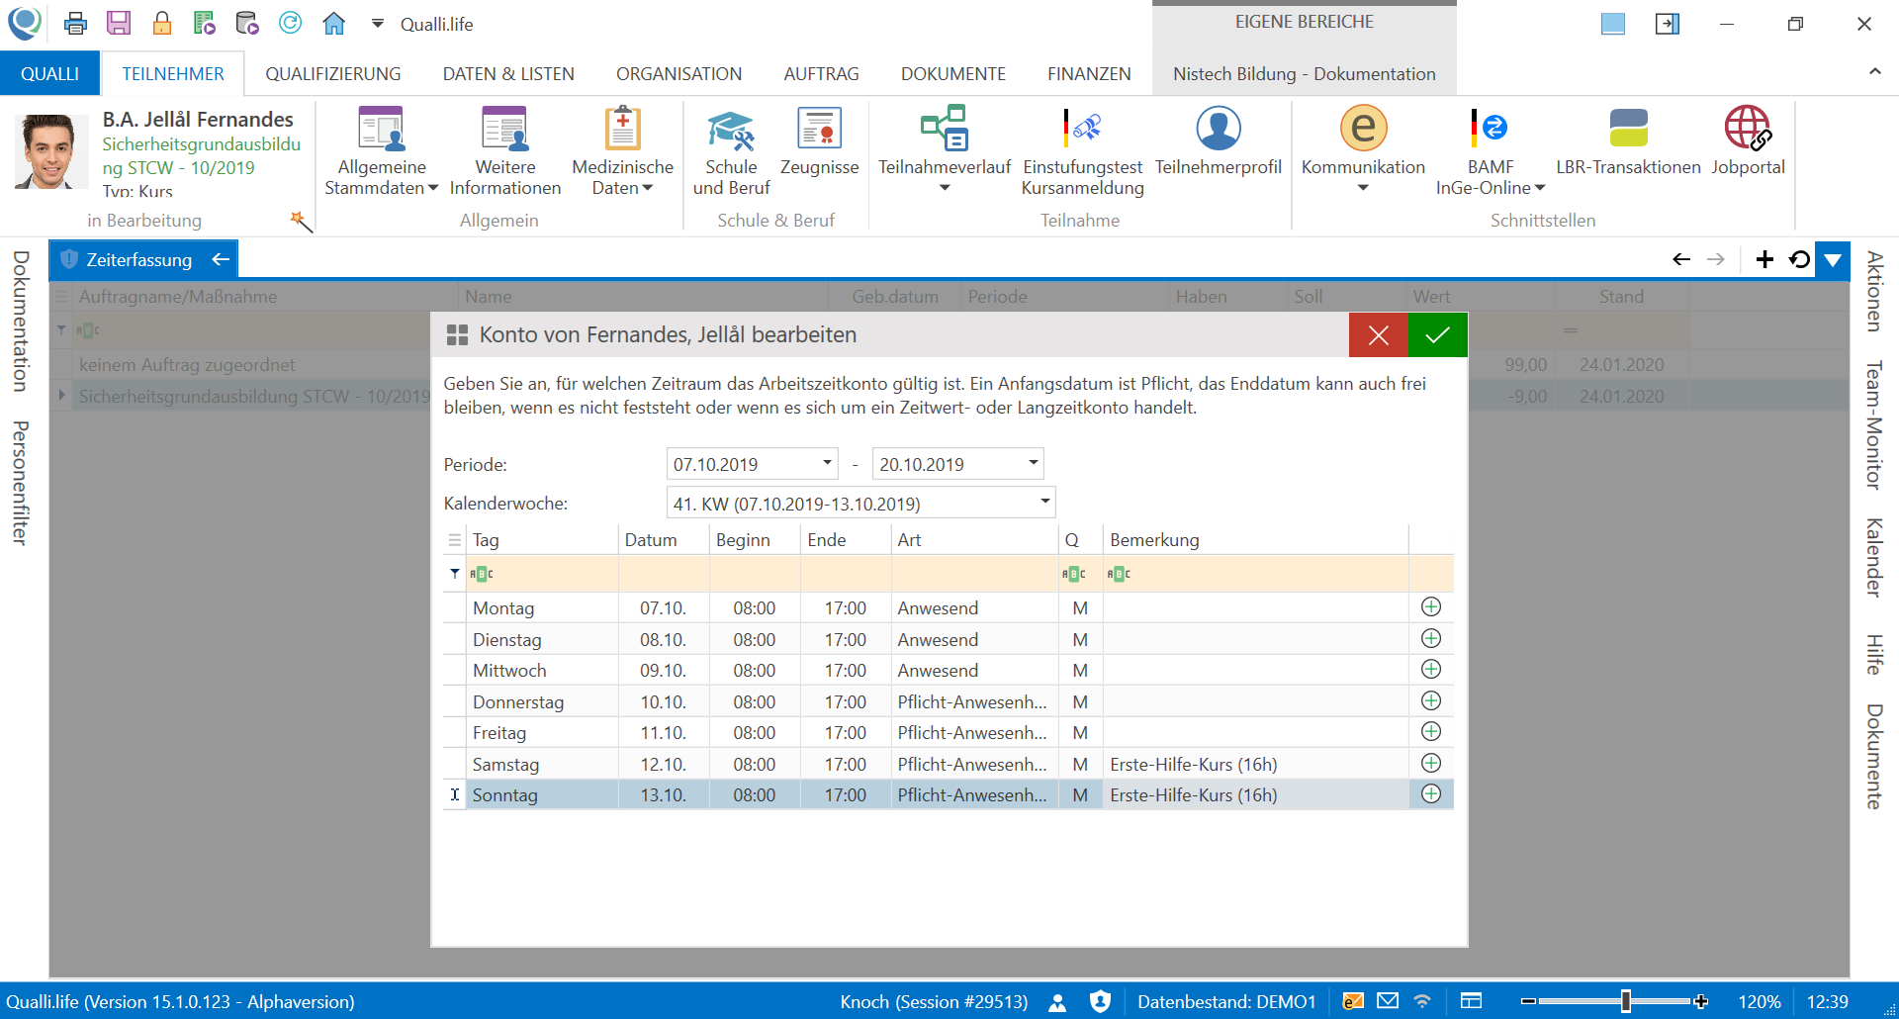Add entry for Samstag row
This screenshot has height=1019, width=1899.
(x=1430, y=764)
